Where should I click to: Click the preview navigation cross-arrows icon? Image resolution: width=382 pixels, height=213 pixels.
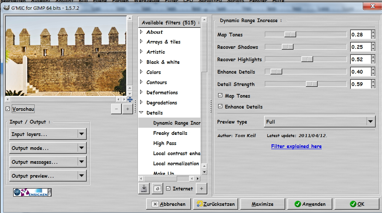click(130, 100)
